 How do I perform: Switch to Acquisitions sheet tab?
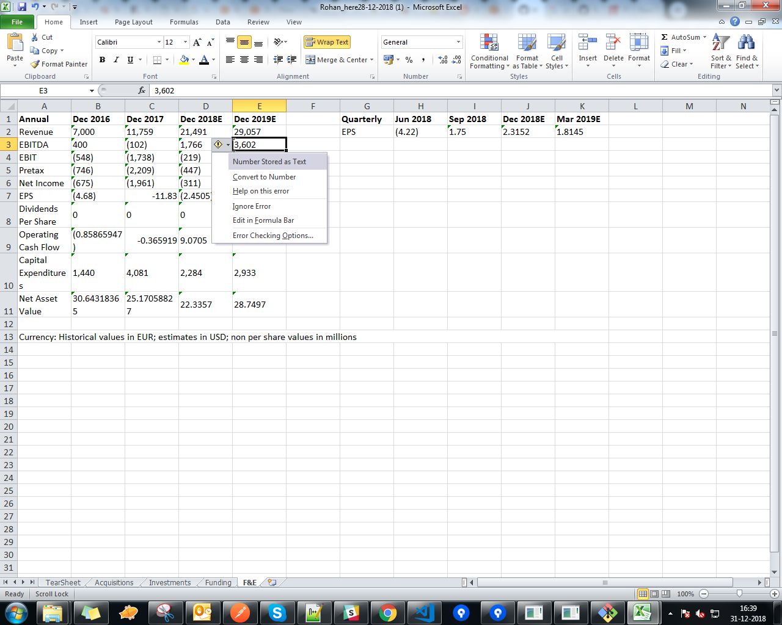114,582
